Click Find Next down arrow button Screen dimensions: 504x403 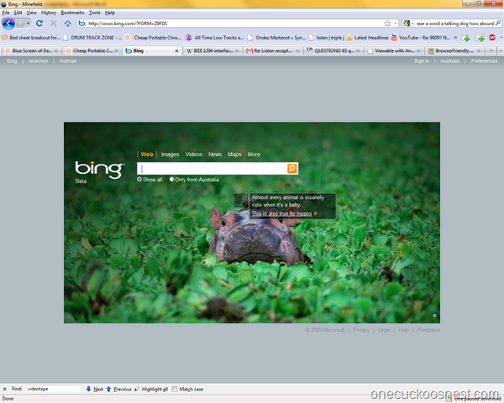point(94,390)
